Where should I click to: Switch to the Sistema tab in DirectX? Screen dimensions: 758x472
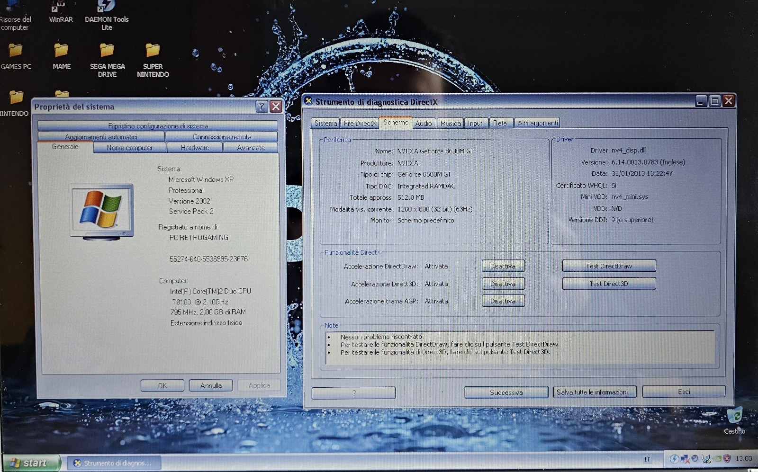(x=325, y=123)
